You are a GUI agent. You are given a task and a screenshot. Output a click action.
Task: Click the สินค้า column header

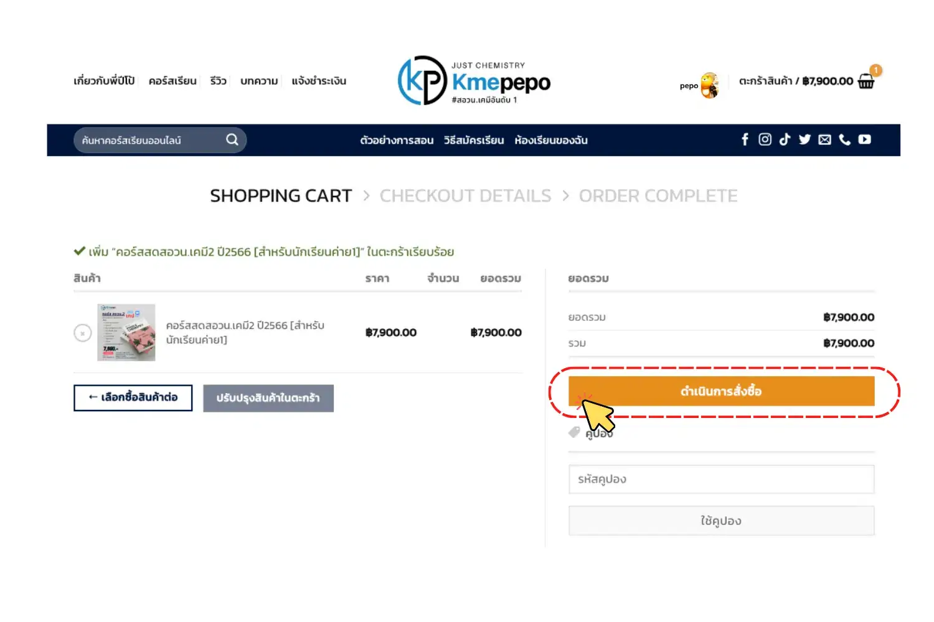[x=87, y=278]
